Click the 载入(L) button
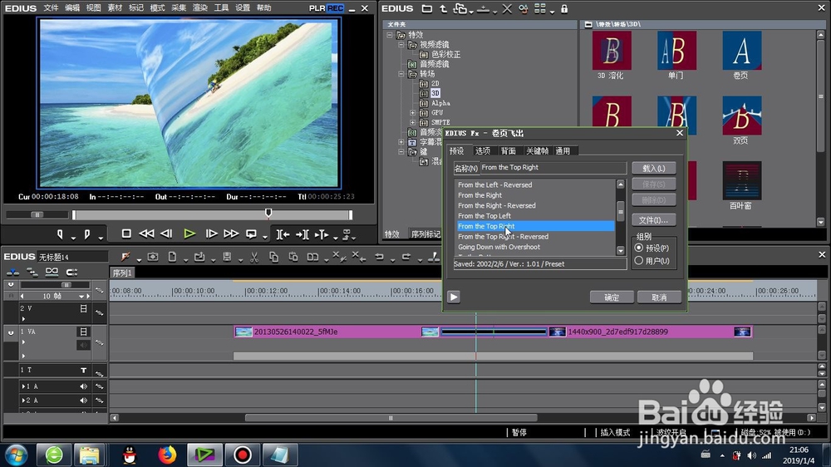 coord(653,168)
